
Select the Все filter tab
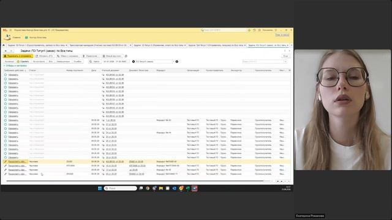tap(50, 61)
